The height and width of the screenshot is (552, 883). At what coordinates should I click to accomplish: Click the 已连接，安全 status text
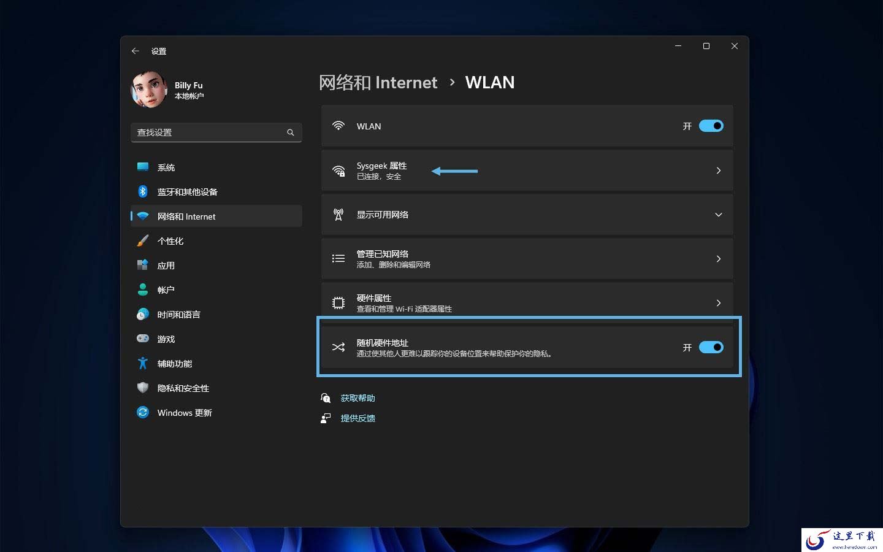(379, 177)
